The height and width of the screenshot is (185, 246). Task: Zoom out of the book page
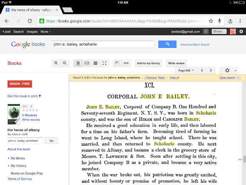click(65, 63)
